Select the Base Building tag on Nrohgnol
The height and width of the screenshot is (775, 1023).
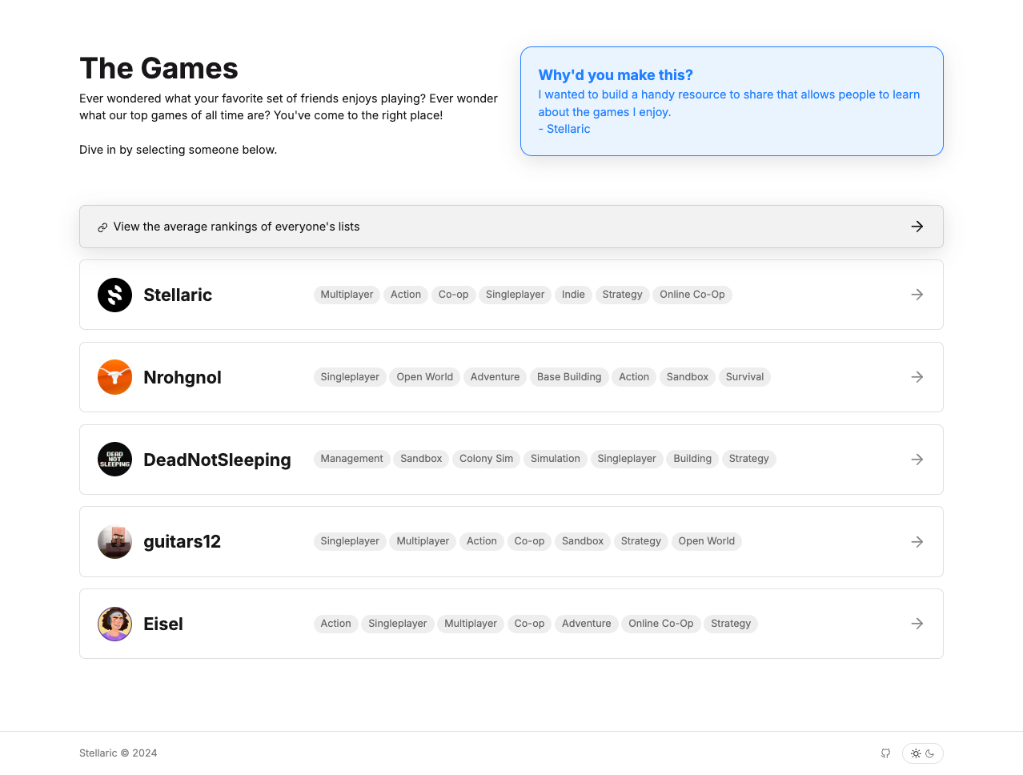coord(568,377)
